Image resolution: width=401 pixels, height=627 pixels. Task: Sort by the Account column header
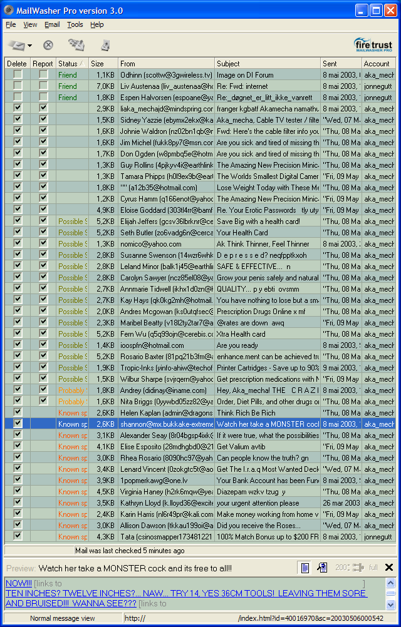pyautogui.click(x=378, y=64)
